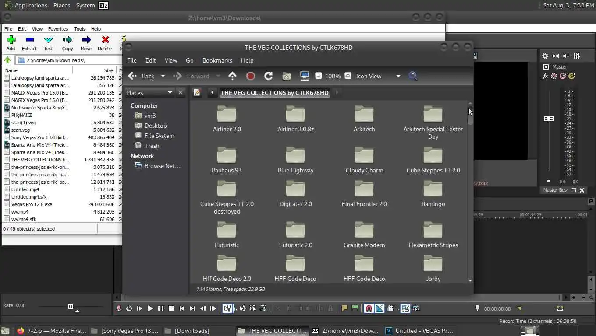Zoom in with the plus icon

pyautogui.click(x=348, y=76)
